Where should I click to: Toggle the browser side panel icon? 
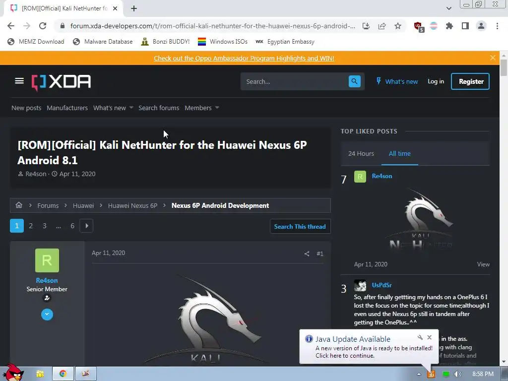pos(465,26)
